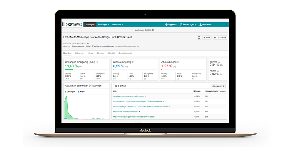
Task: Click the Abuses 0,00 % value
Action: click(214, 74)
